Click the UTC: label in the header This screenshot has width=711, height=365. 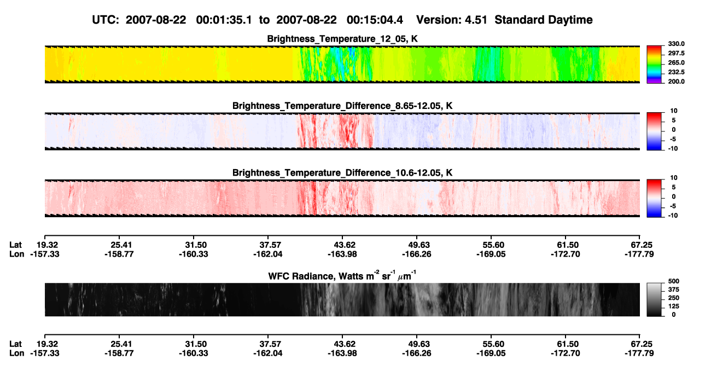point(107,20)
